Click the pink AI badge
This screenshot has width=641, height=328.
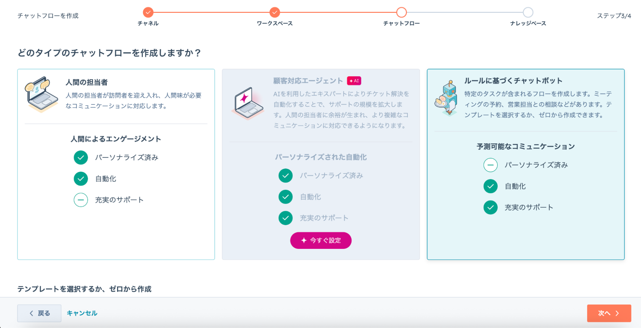354,81
